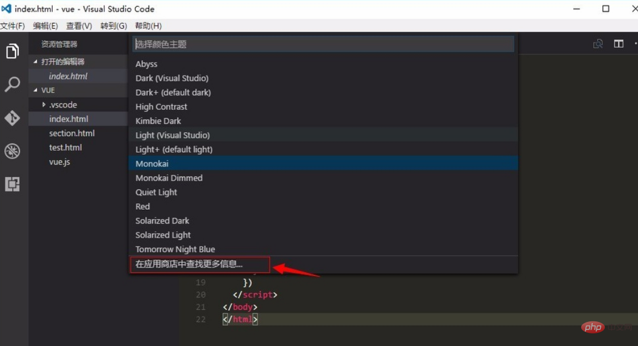Open the Explorer icon in activity bar
The width and height of the screenshot is (638, 346).
(13, 51)
